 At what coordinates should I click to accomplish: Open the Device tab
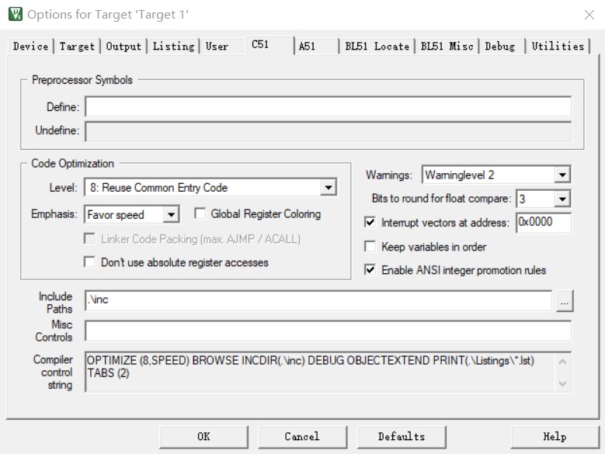pos(30,47)
